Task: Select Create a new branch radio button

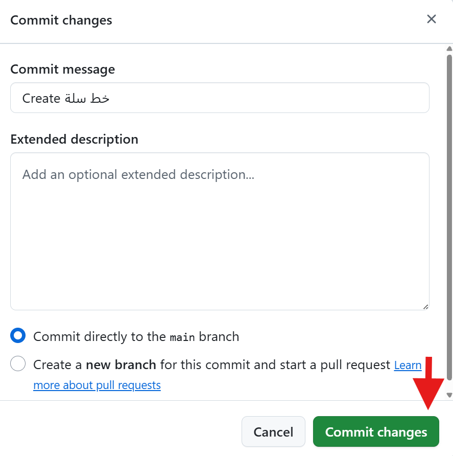Action: coord(18,364)
